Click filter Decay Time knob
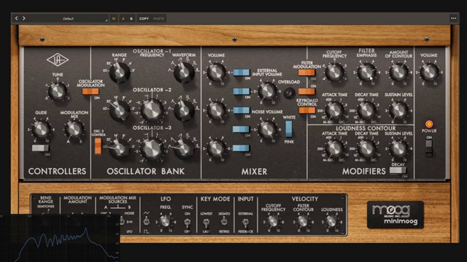 366,110
